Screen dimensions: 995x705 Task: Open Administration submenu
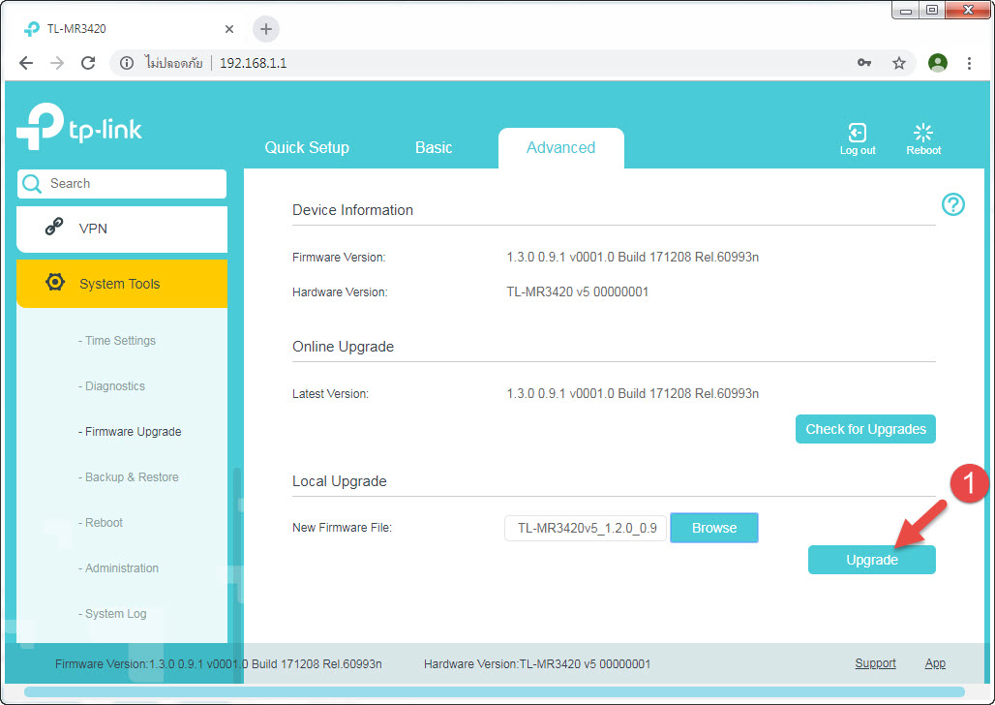[118, 568]
